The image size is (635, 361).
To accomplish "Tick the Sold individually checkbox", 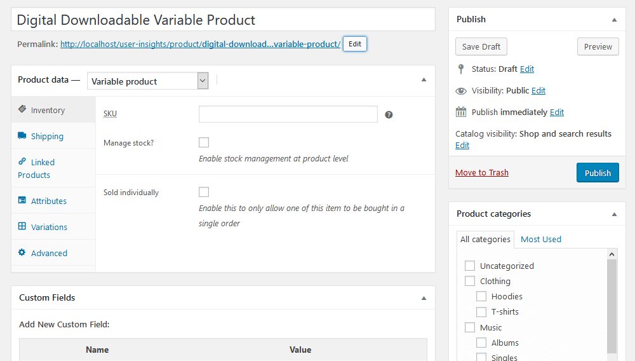I will pos(204,192).
